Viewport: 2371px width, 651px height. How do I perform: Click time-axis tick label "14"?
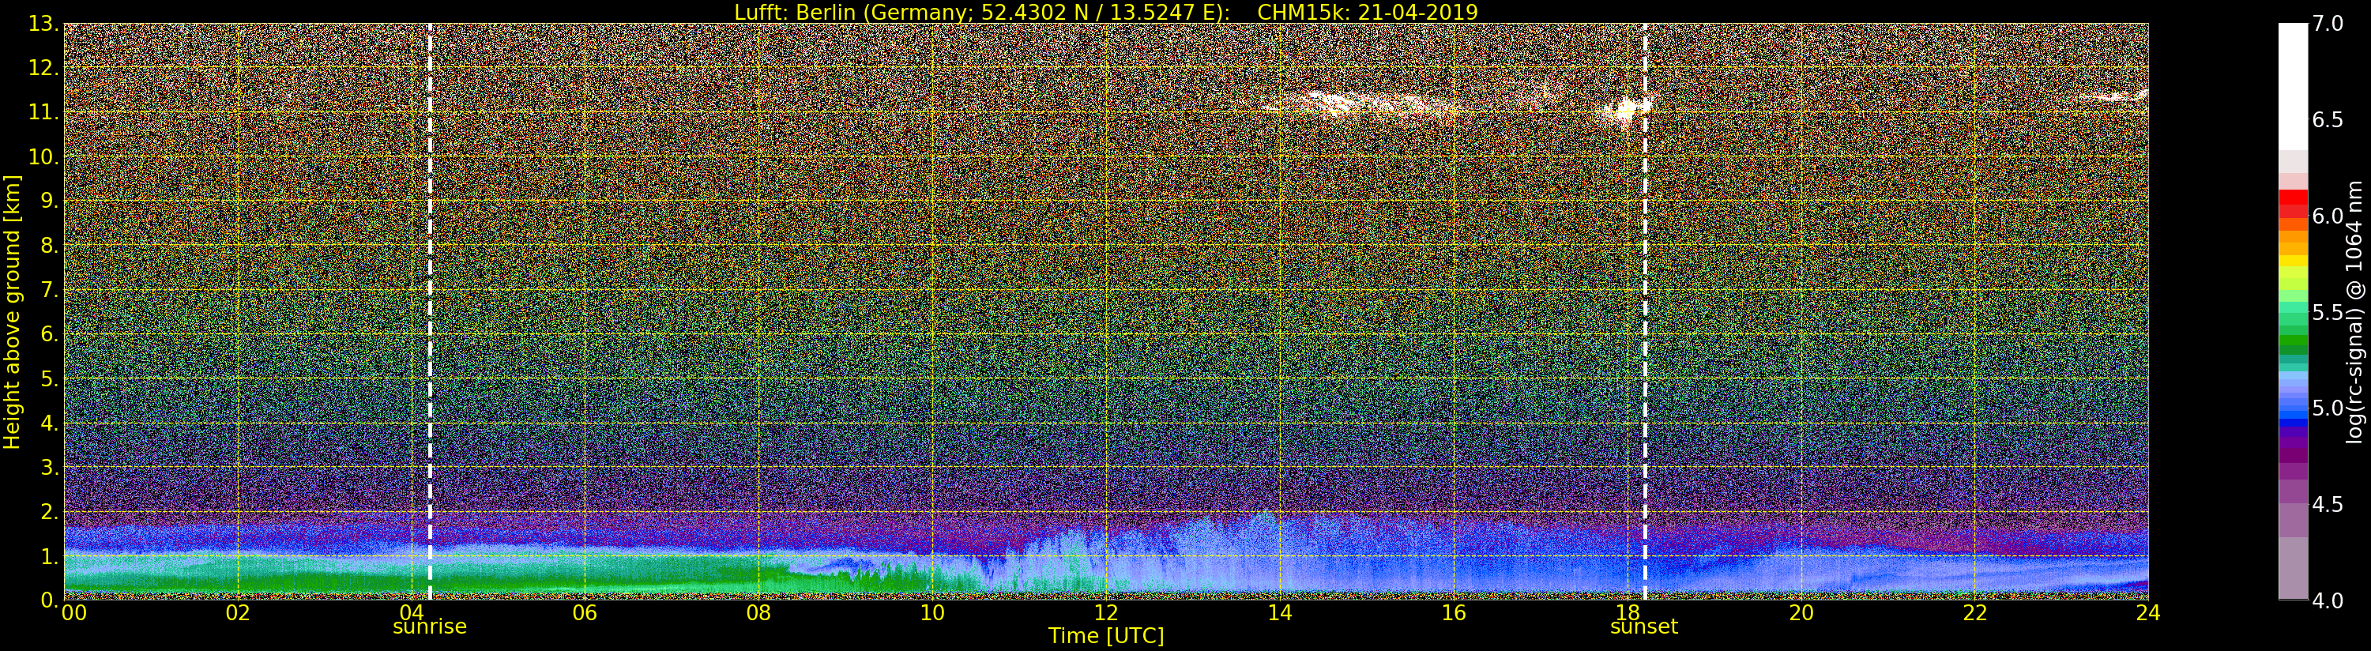pos(1280,613)
